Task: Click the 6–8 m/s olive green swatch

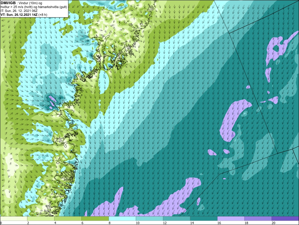Action: (x=95, y=218)
